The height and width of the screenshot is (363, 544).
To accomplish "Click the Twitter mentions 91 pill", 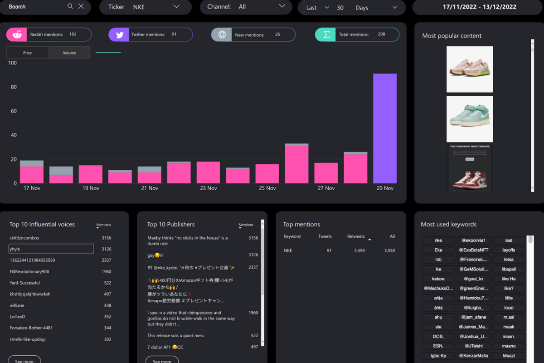I will pos(151,34).
